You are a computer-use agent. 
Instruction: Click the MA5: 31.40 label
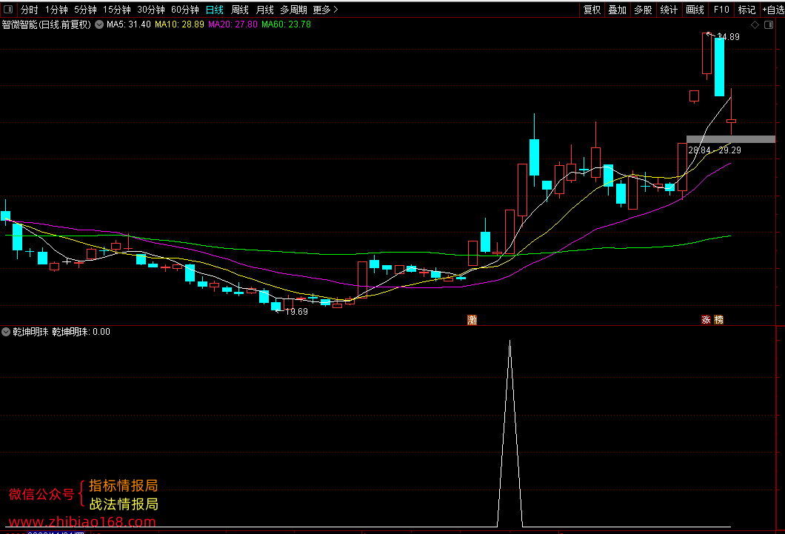coord(129,24)
